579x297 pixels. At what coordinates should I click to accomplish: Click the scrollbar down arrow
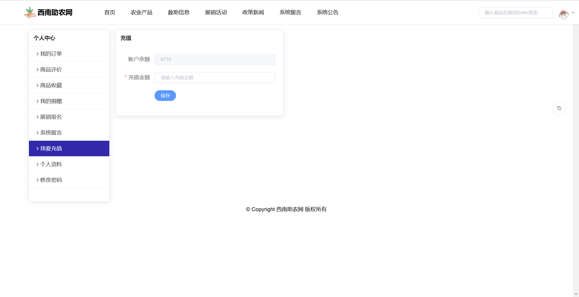[576, 294]
